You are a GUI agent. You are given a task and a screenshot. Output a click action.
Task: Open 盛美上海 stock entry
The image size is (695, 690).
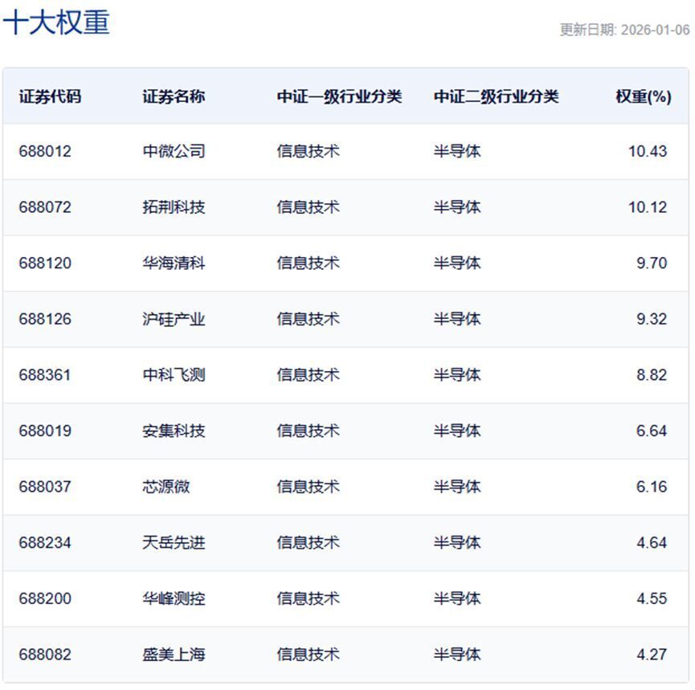coord(172,655)
